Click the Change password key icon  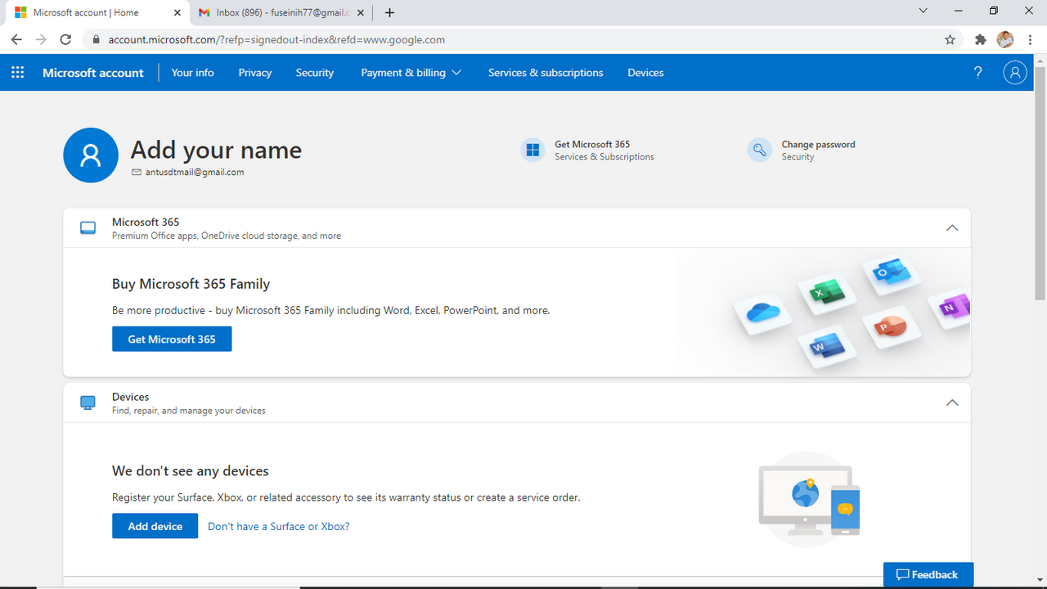[759, 150]
